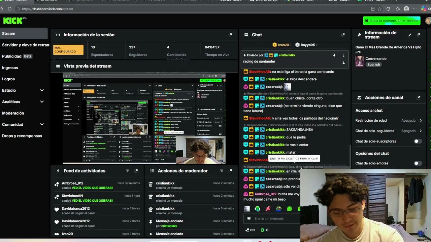The image size is (431, 242).
Task: Click the pink emote in quick emote row
Action: tap(268, 209)
